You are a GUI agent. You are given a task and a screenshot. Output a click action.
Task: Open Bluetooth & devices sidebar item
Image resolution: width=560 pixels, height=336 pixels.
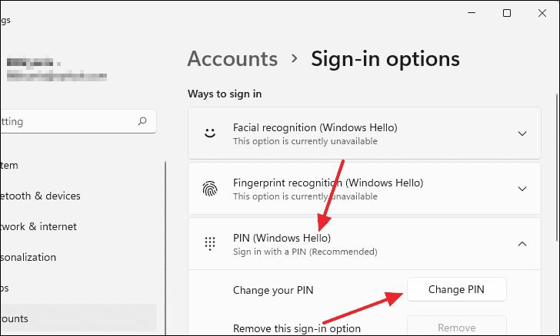pos(40,196)
